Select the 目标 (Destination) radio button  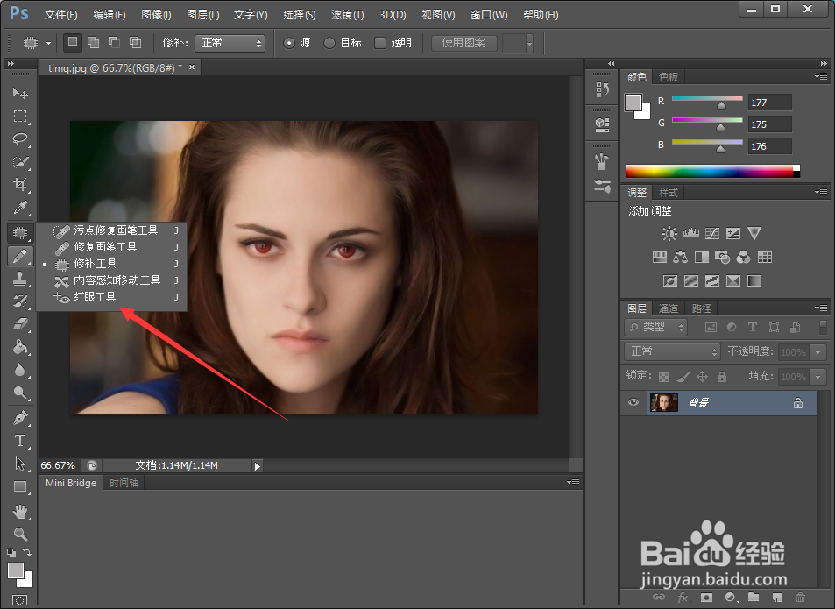(x=329, y=43)
